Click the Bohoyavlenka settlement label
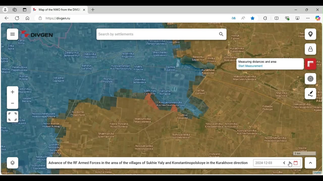The image size is (323, 181). point(181,136)
